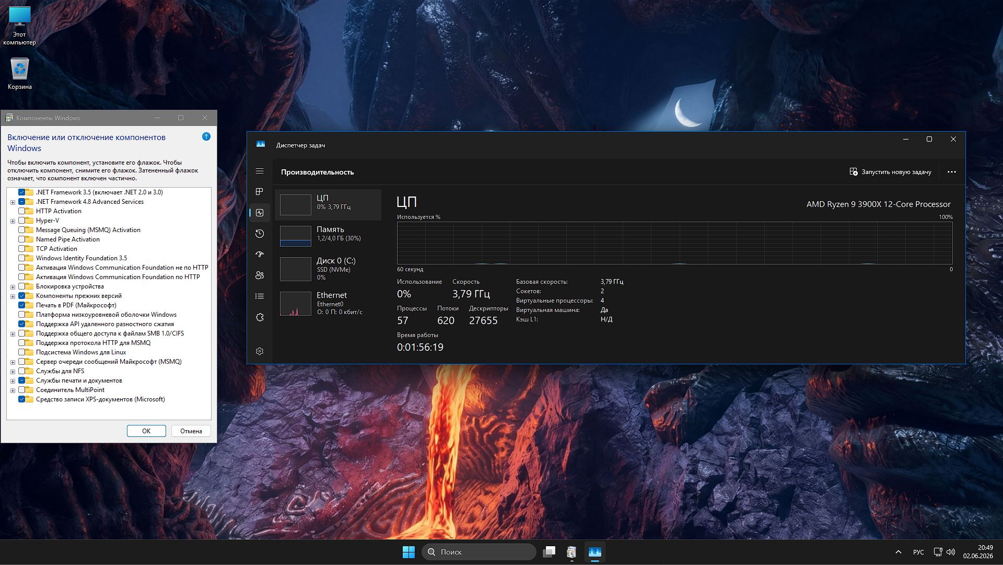Screen dimensions: 1003x565
Task: Click OK in Windows Features dialog
Action: pos(146,431)
